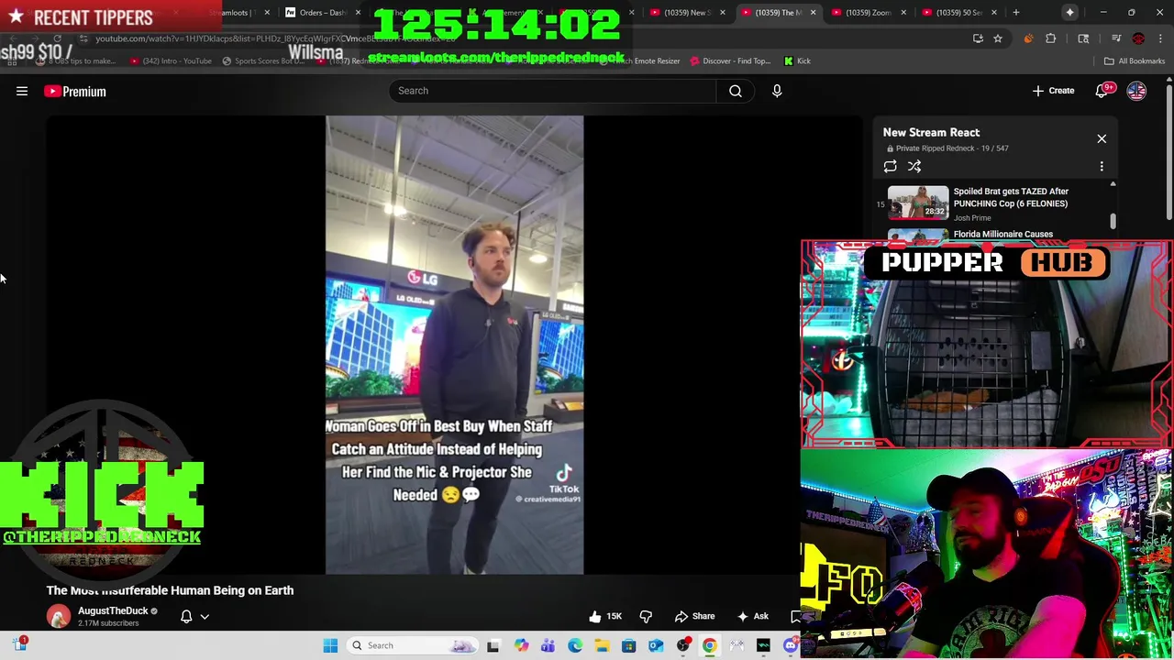Toggle playlist shuffle
This screenshot has width=1174, height=660.
tap(914, 166)
